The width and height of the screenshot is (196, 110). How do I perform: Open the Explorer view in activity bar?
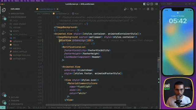point(4,10)
